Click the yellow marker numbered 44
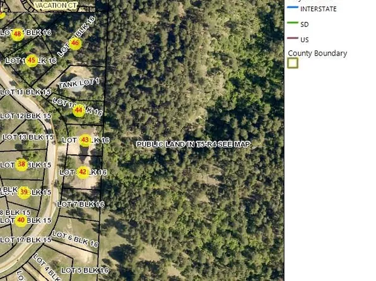376x281 pixels. click(79, 110)
